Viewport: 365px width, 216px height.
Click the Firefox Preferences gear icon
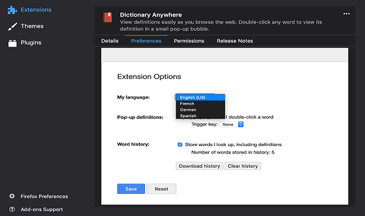(12, 196)
